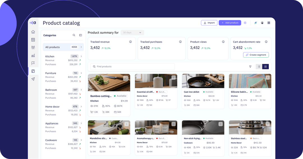Screen dimensions: 303x159
Task: Open the Cast iron skillet product title
Action: [192, 92]
